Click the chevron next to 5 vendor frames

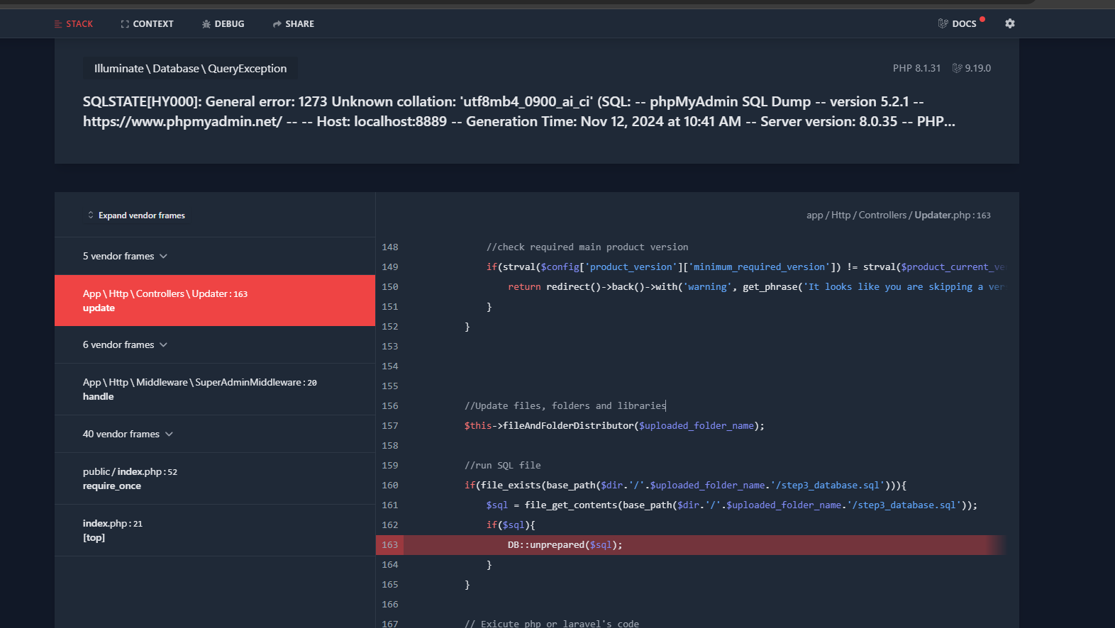(163, 256)
